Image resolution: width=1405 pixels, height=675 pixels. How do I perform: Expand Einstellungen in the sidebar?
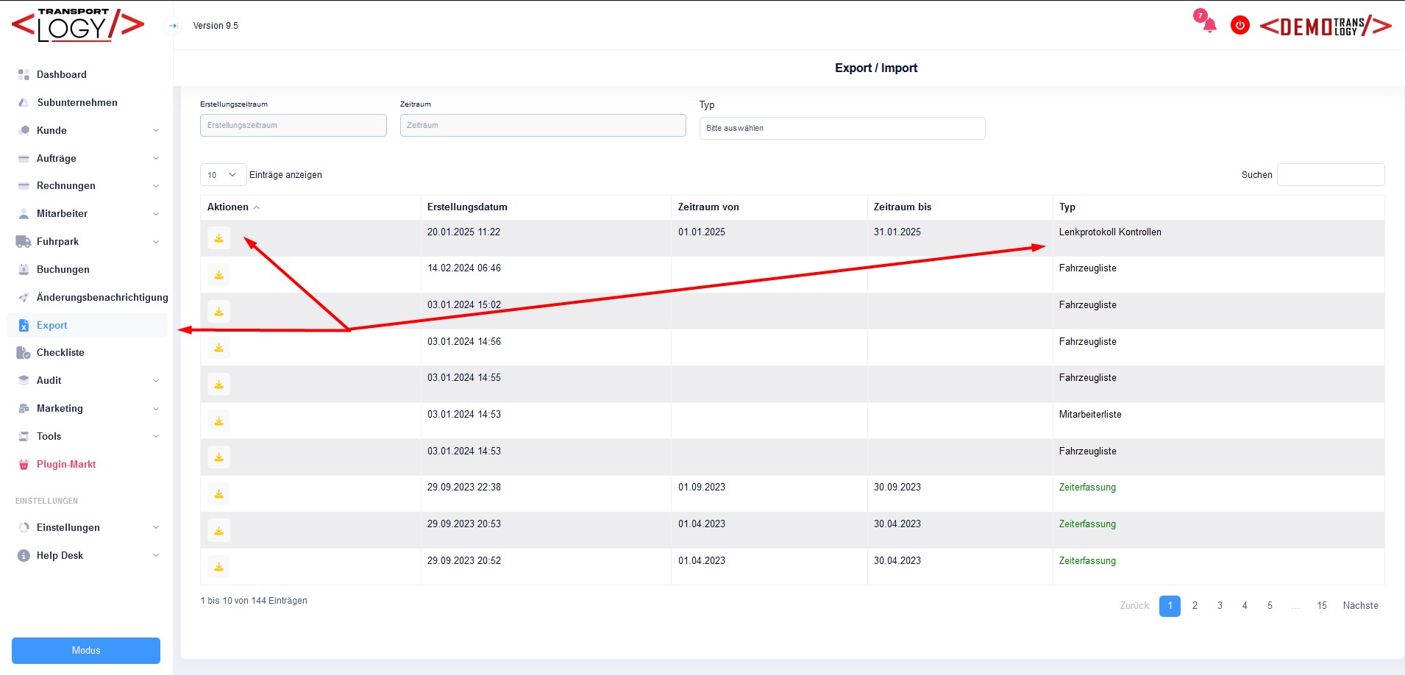point(87,527)
